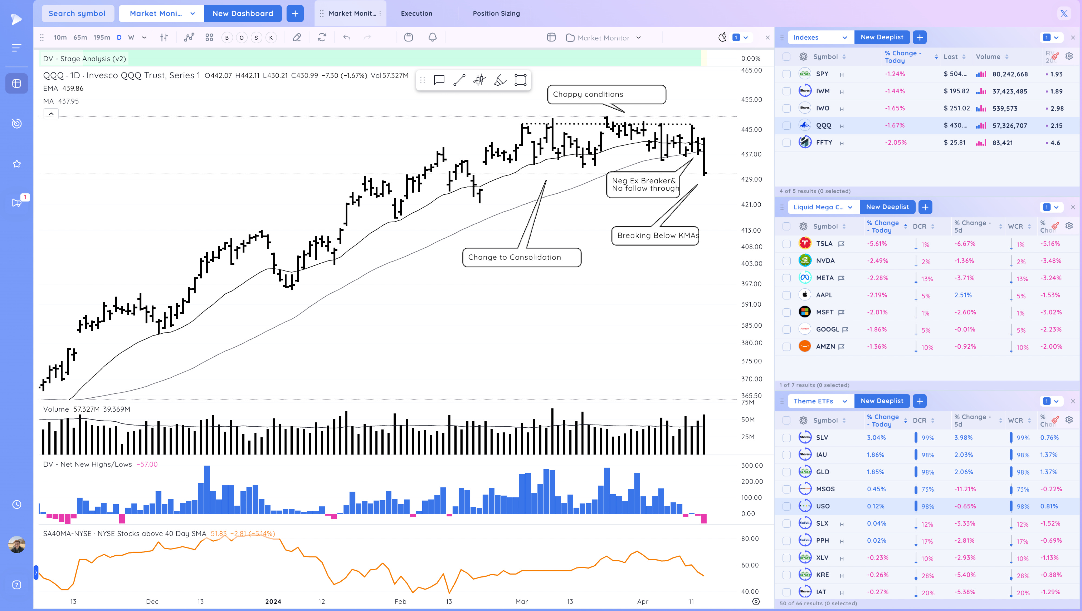This screenshot has height=611, width=1082.
Task: Switch to the Execution tab
Action: click(x=416, y=14)
